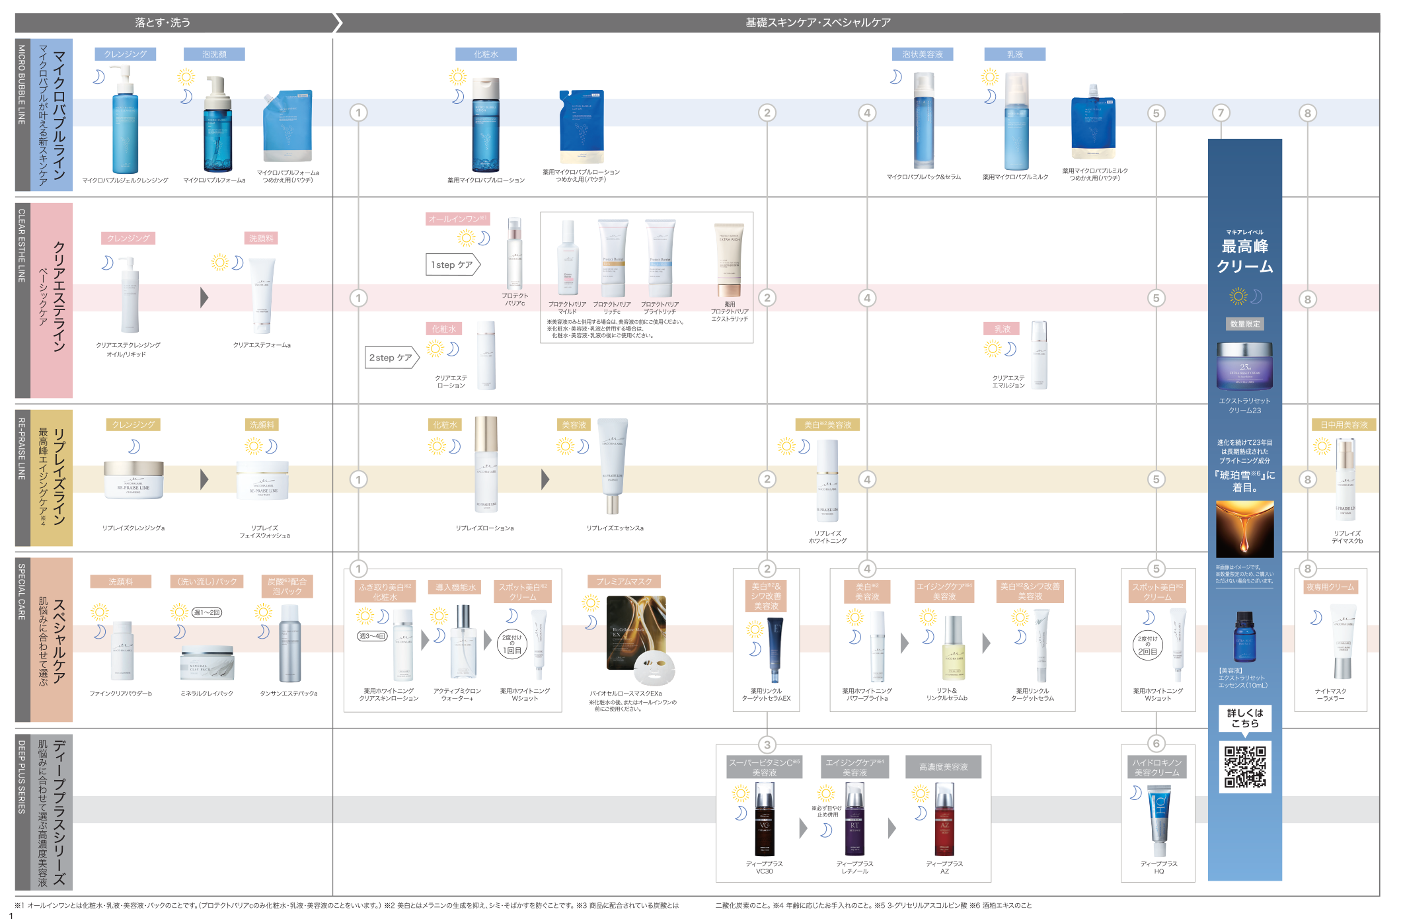Viewport: 1401px width, 919px height.
Task: Click the 週3〜4回 badge near クリアスキンローション
Action: coord(372,635)
